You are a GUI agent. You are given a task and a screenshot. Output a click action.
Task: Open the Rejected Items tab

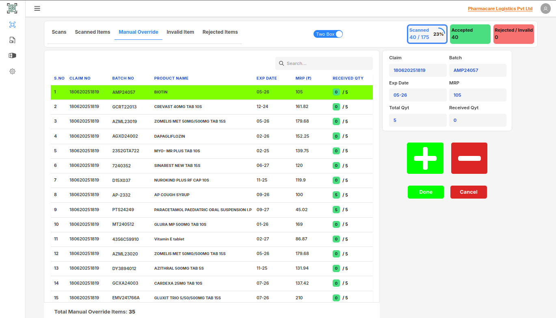point(220,32)
